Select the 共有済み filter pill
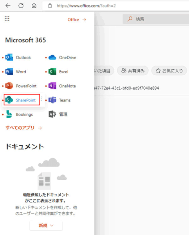Screen dimensions: 189x235 (x=133, y=70)
